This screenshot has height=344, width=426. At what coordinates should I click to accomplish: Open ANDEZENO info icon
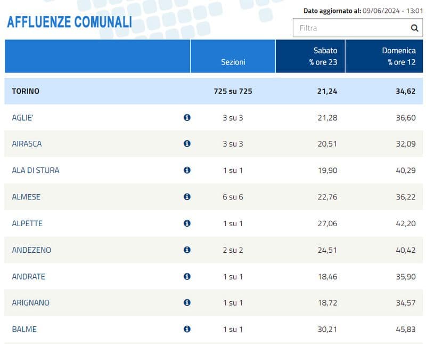tap(187, 250)
